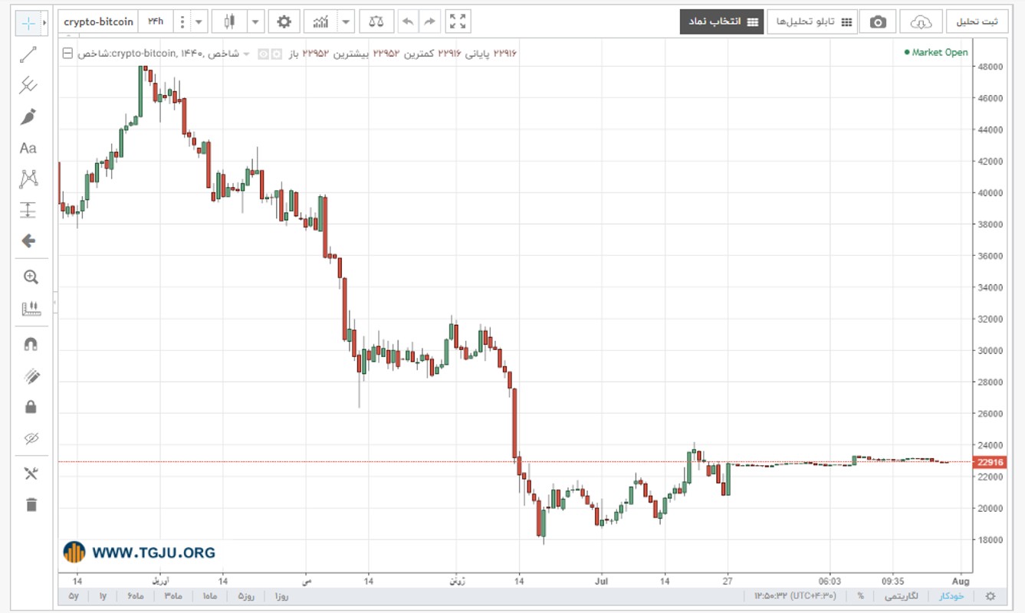Screen dimensions: 1025x613
Task: Select the XABCD pattern tool
Action: (x=28, y=179)
